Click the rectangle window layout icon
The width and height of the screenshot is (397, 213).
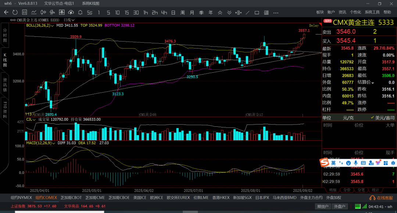point(257,12)
